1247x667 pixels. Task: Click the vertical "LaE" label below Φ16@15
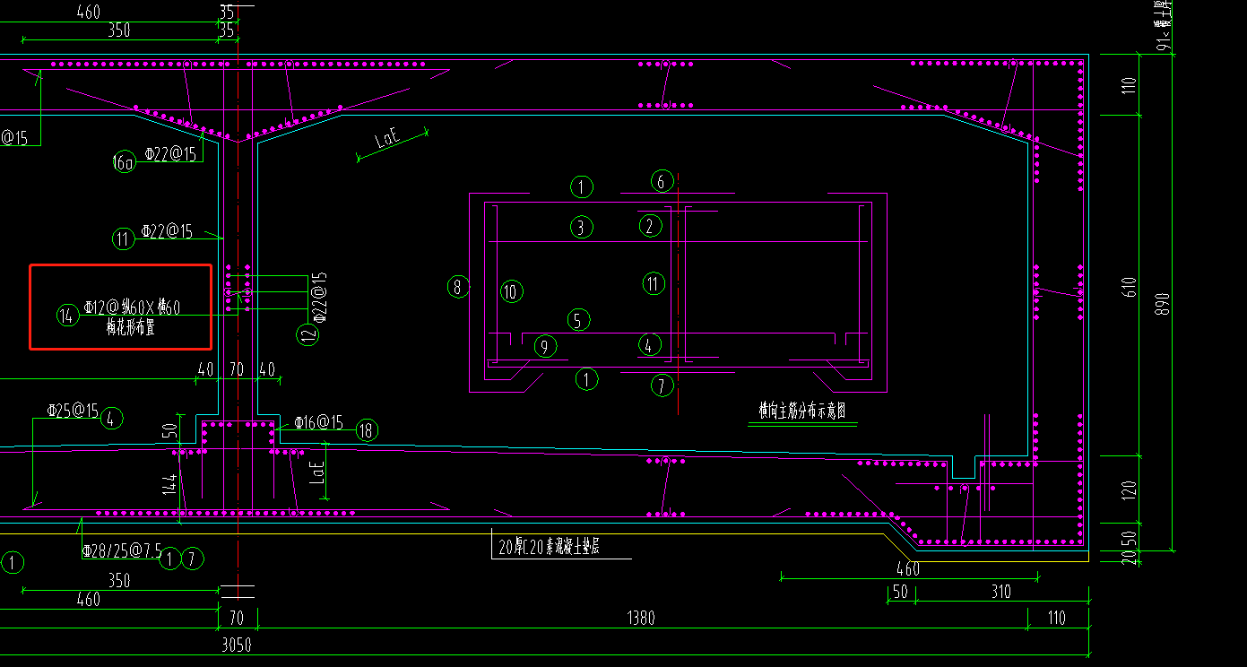(316, 472)
